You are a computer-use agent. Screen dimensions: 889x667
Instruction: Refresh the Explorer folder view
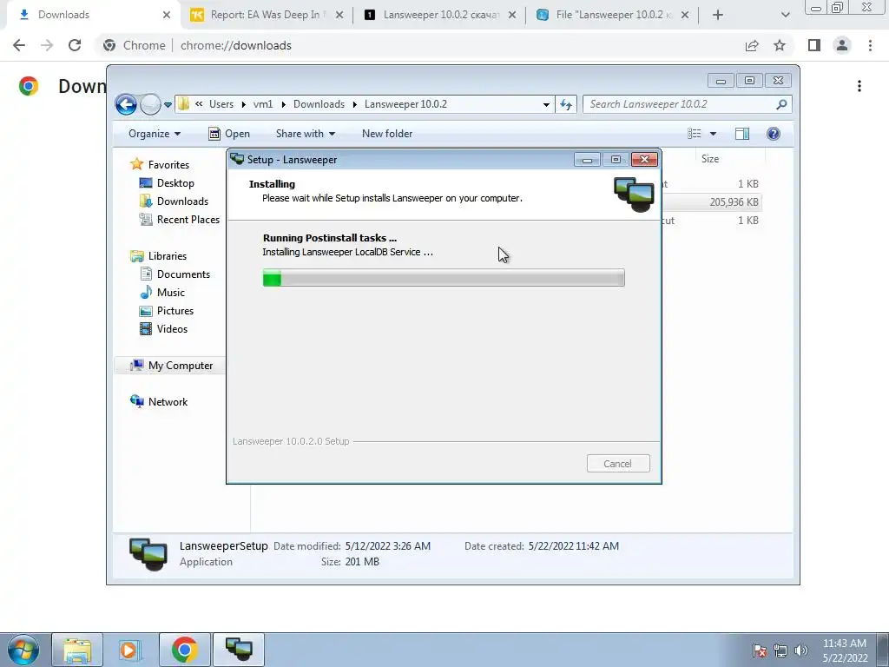(566, 104)
